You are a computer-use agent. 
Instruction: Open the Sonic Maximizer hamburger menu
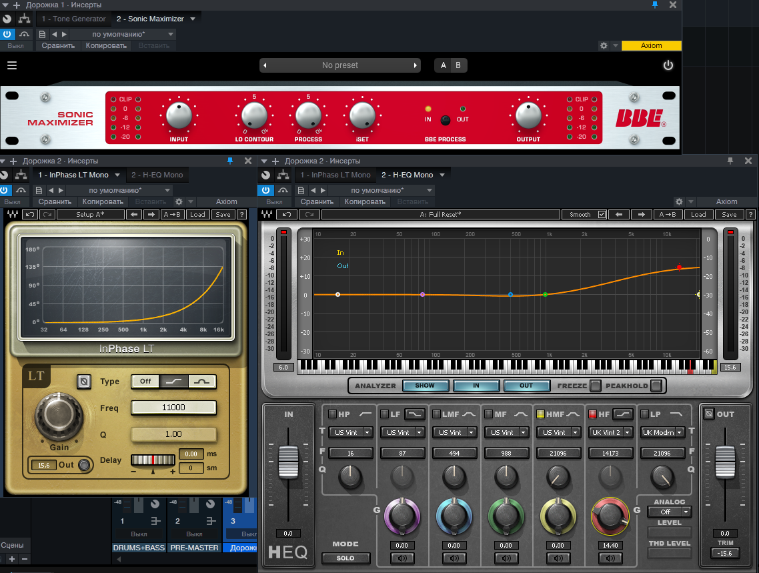(12, 65)
